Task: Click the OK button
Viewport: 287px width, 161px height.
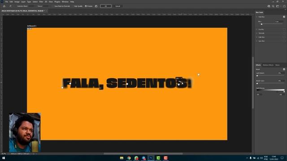Action: coord(106,6)
